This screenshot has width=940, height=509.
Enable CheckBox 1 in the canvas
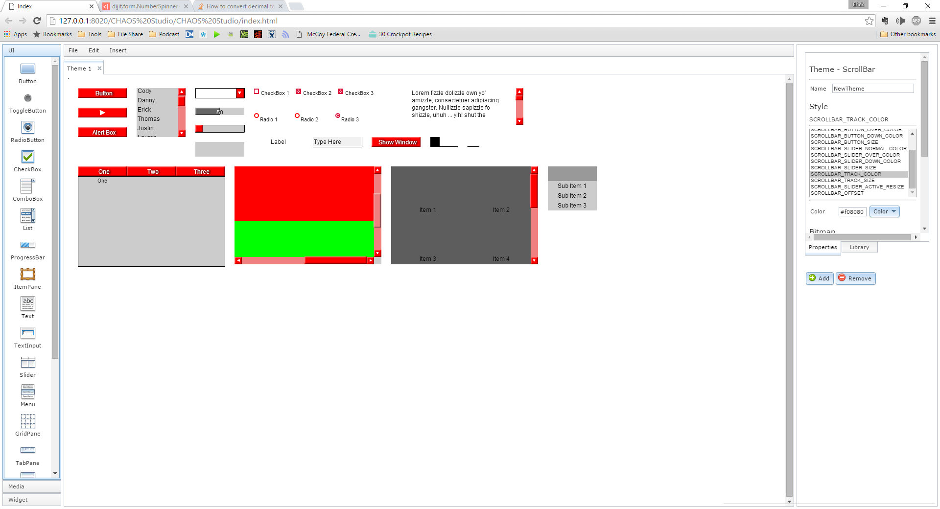coord(257,91)
